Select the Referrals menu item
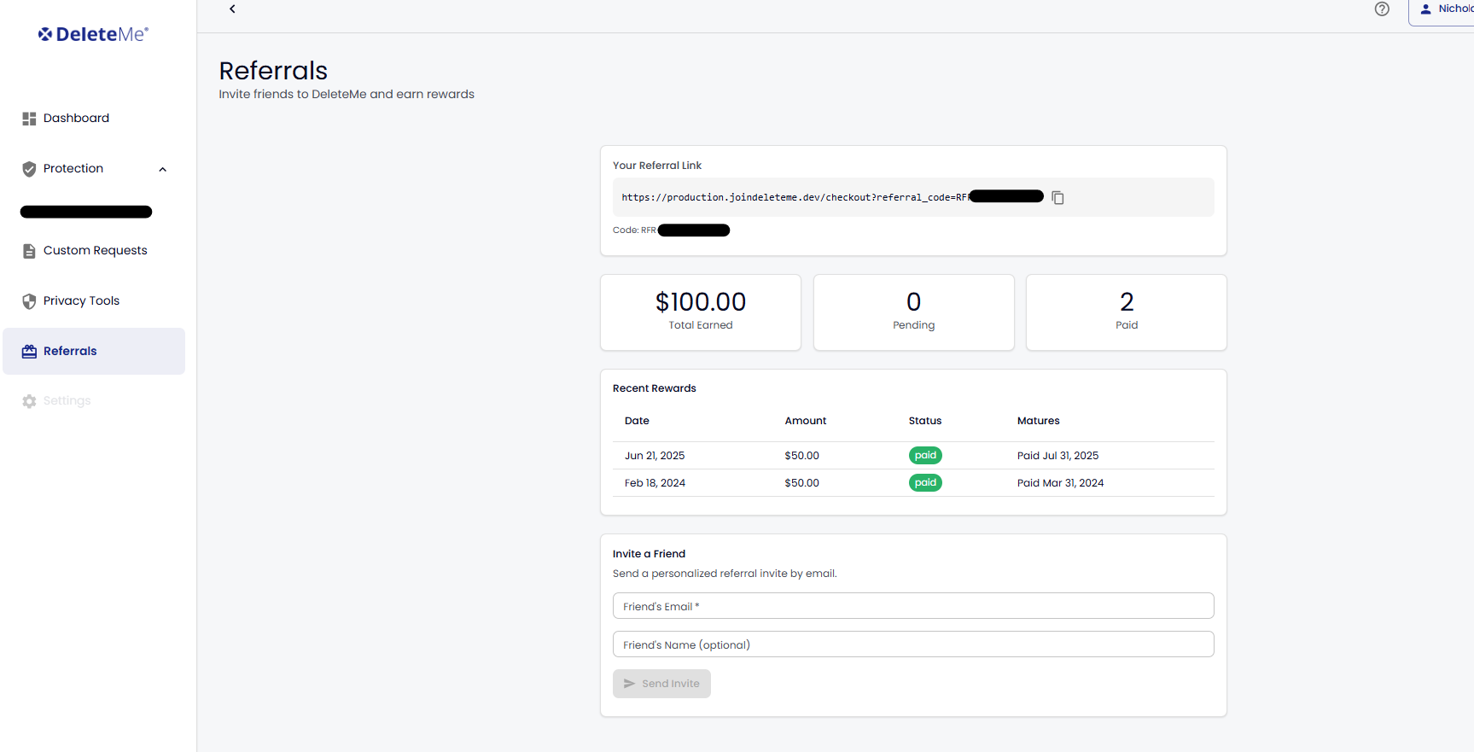Screen dimensions: 1474x752 point(94,351)
